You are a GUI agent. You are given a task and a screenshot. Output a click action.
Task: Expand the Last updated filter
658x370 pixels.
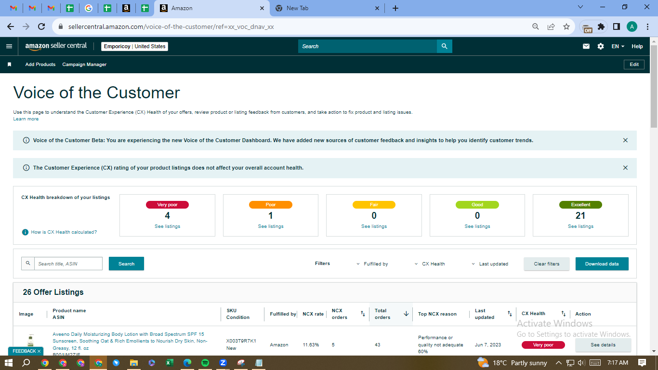(490, 264)
